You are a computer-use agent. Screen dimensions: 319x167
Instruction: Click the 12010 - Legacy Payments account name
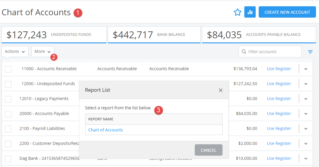(44, 99)
